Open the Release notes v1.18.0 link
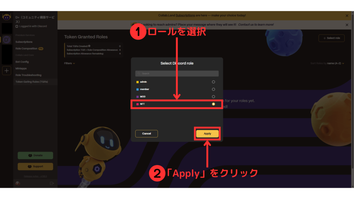Screen dimensions: 354x199 (36, 177)
